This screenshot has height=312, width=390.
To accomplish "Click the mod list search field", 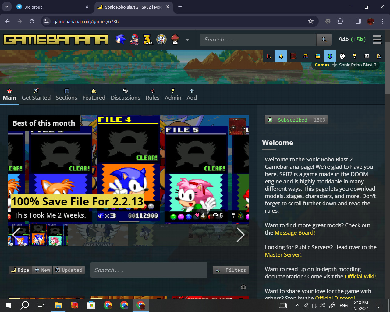I will click(x=148, y=270).
